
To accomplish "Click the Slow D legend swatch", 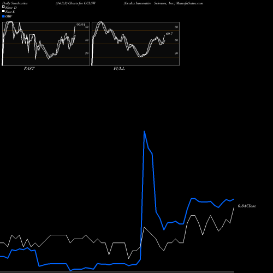I will (x=3, y=7).
